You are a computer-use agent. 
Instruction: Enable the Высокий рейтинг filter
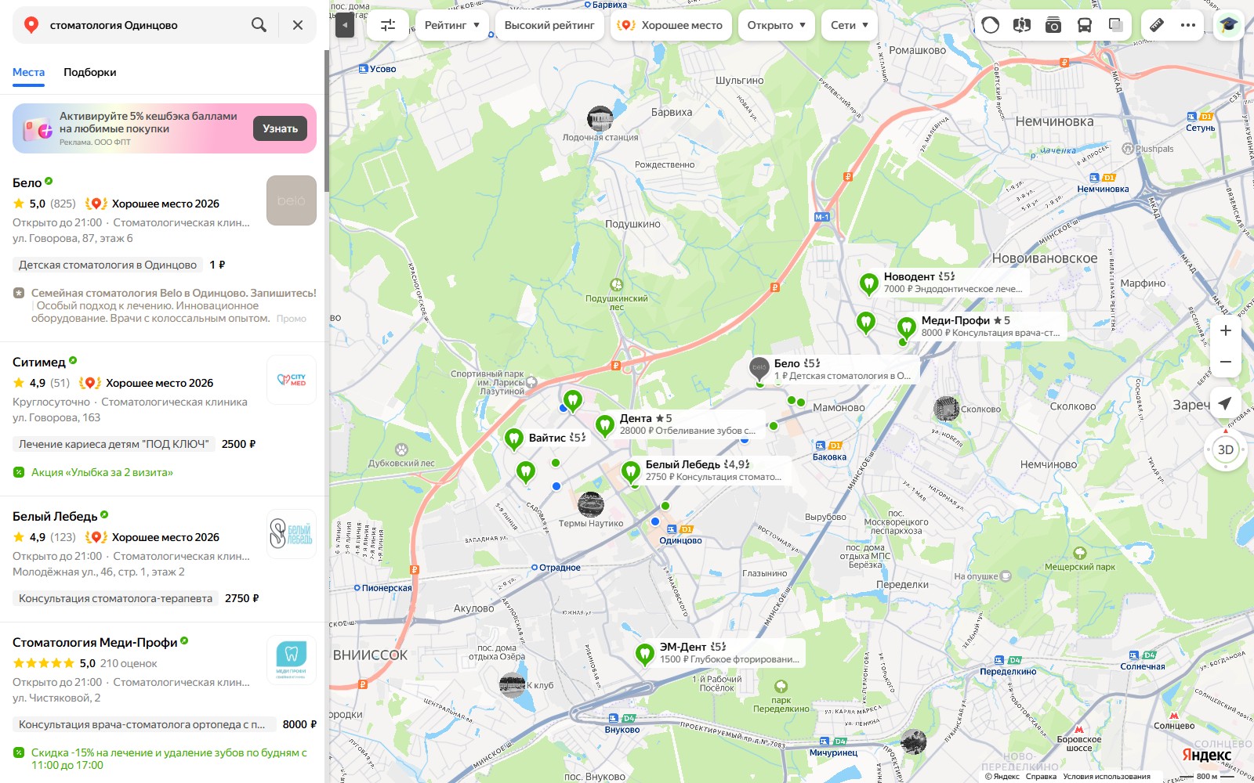[549, 25]
